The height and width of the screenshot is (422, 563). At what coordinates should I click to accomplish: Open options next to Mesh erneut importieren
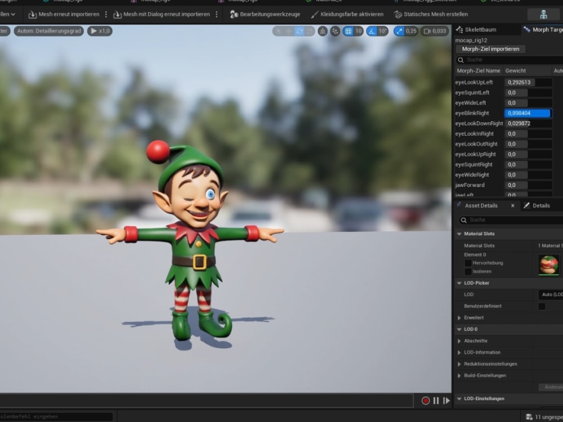pos(106,15)
